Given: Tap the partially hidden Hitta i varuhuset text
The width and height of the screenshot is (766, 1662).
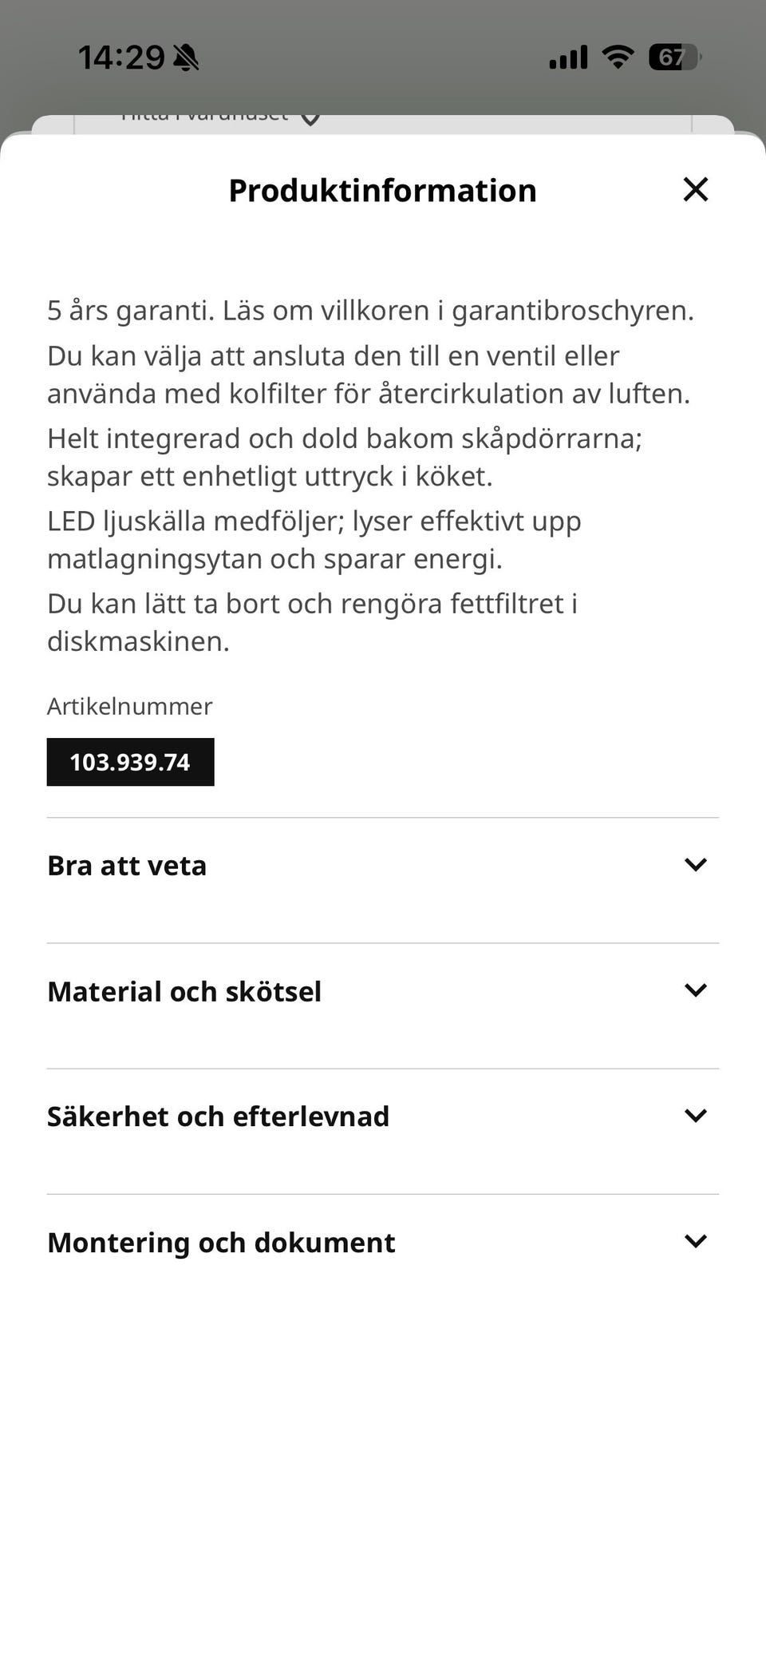Looking at the screenshot, I should coord(204,118).
